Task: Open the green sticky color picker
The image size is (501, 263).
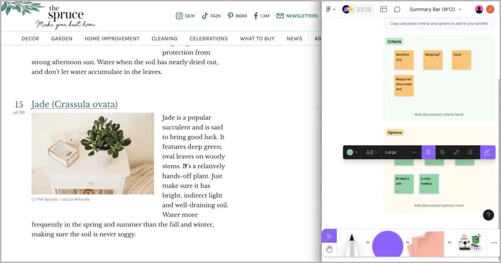Action: [x=352, y=152]
